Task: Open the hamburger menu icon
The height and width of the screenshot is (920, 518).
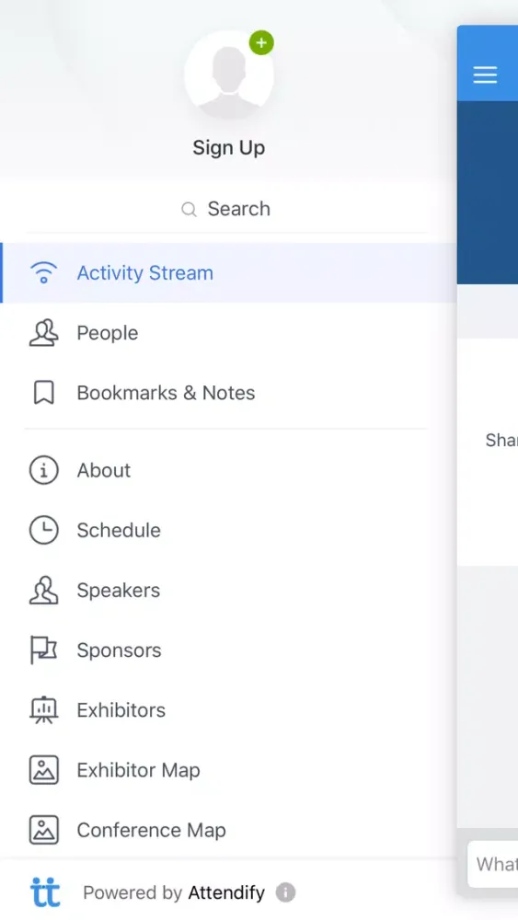Action: pos(485,75)
